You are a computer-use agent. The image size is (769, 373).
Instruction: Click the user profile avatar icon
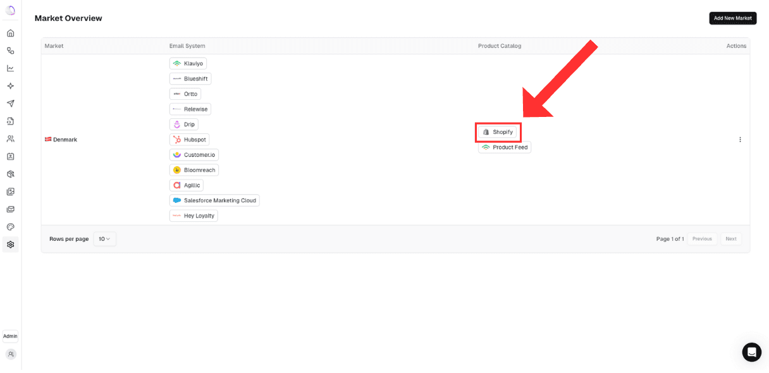[x=10, y=354]
